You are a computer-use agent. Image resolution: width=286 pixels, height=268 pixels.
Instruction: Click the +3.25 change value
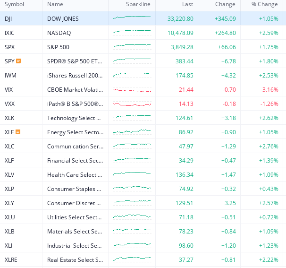(228, 203)
